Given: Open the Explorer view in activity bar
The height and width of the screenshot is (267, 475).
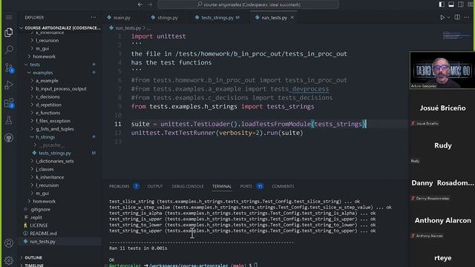Looking at the screenshot, I should 9,32.
